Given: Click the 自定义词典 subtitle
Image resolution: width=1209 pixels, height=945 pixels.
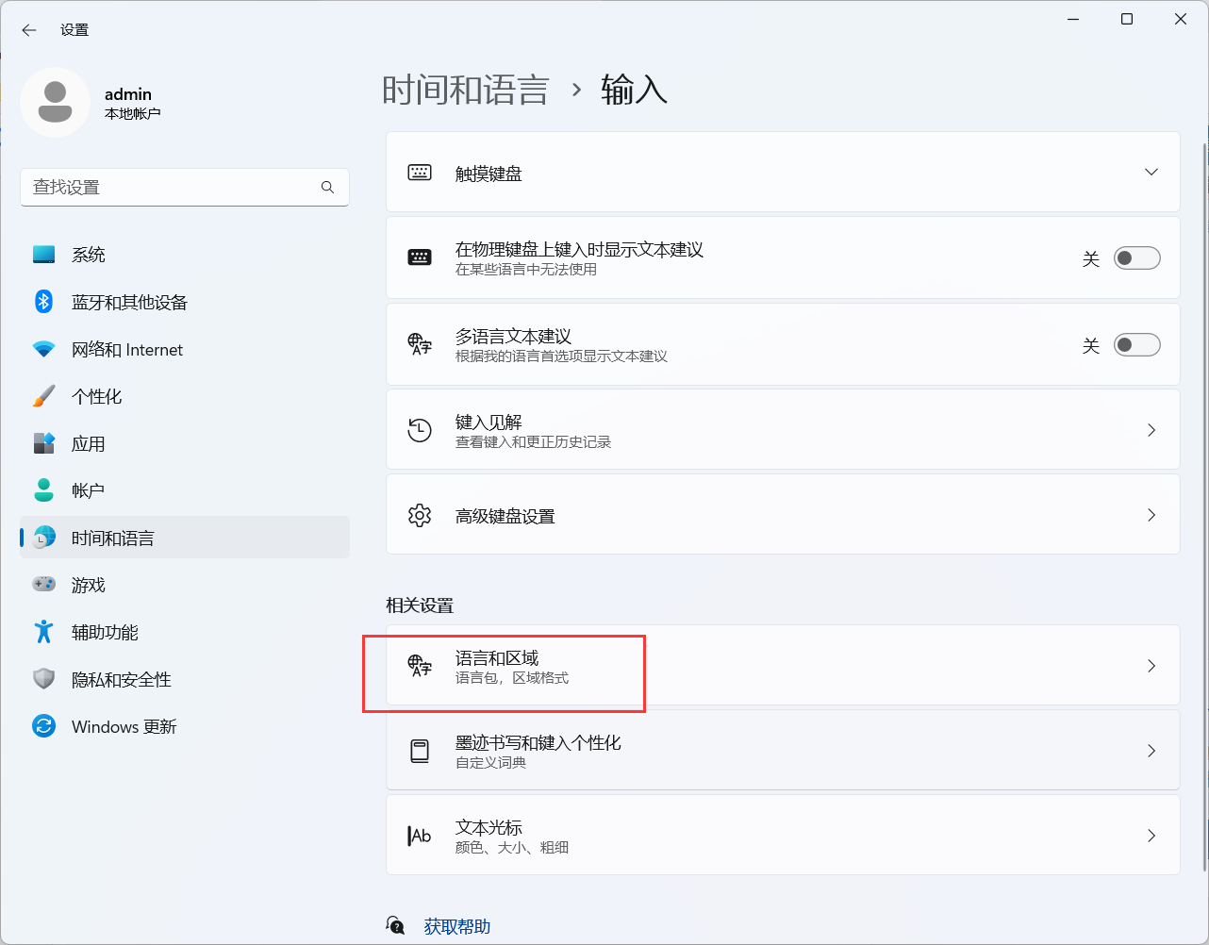Looking at the screenshot, I should coord(491,763).
